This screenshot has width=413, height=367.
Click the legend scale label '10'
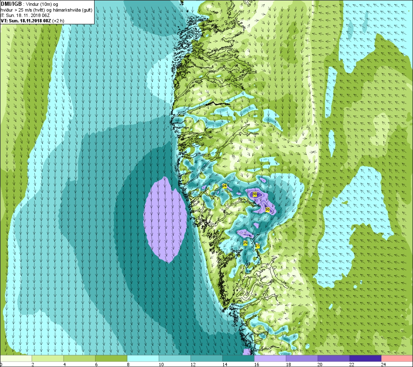(161, 365)
